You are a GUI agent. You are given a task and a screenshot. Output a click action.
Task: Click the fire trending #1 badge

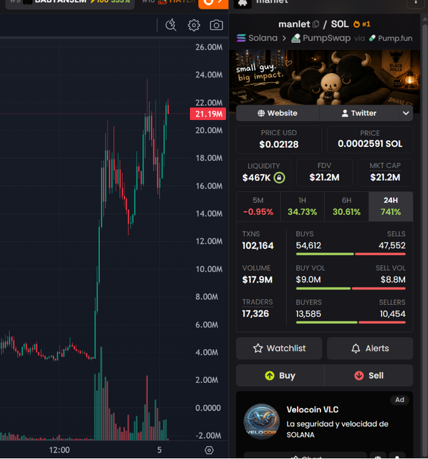tap(362, 24)
